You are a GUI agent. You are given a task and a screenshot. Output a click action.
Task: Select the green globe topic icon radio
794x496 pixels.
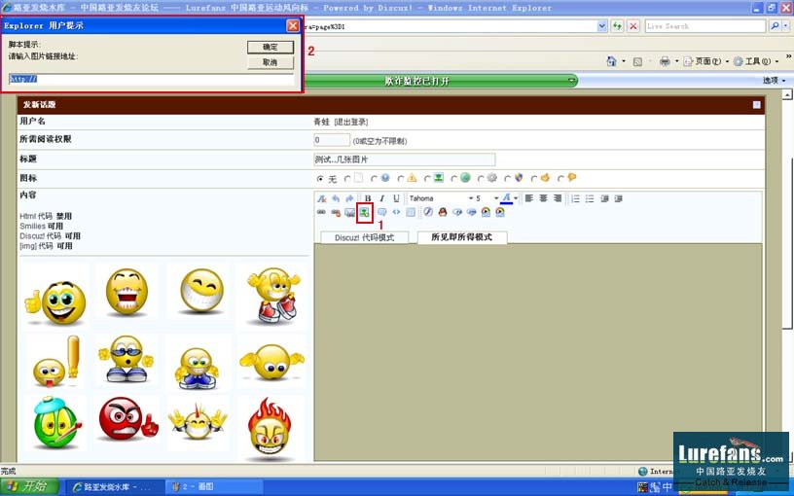coord(453,179)
